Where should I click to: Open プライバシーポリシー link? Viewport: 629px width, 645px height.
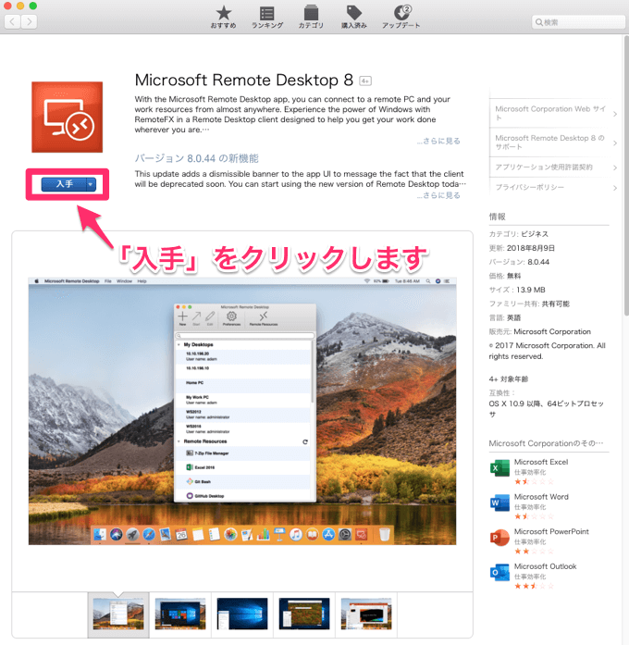pos(529,187)
